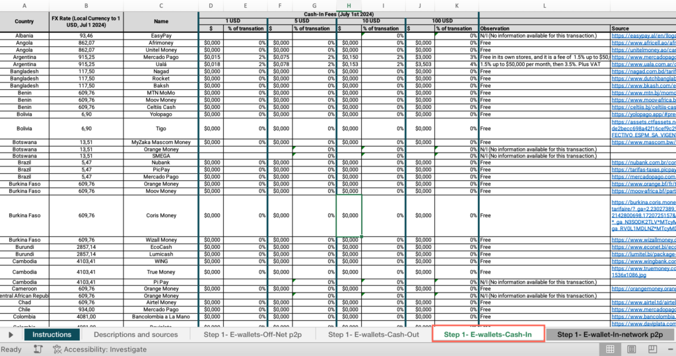Click the Country header cell
The width and height of the screenshot is (676, 356).
24,22
